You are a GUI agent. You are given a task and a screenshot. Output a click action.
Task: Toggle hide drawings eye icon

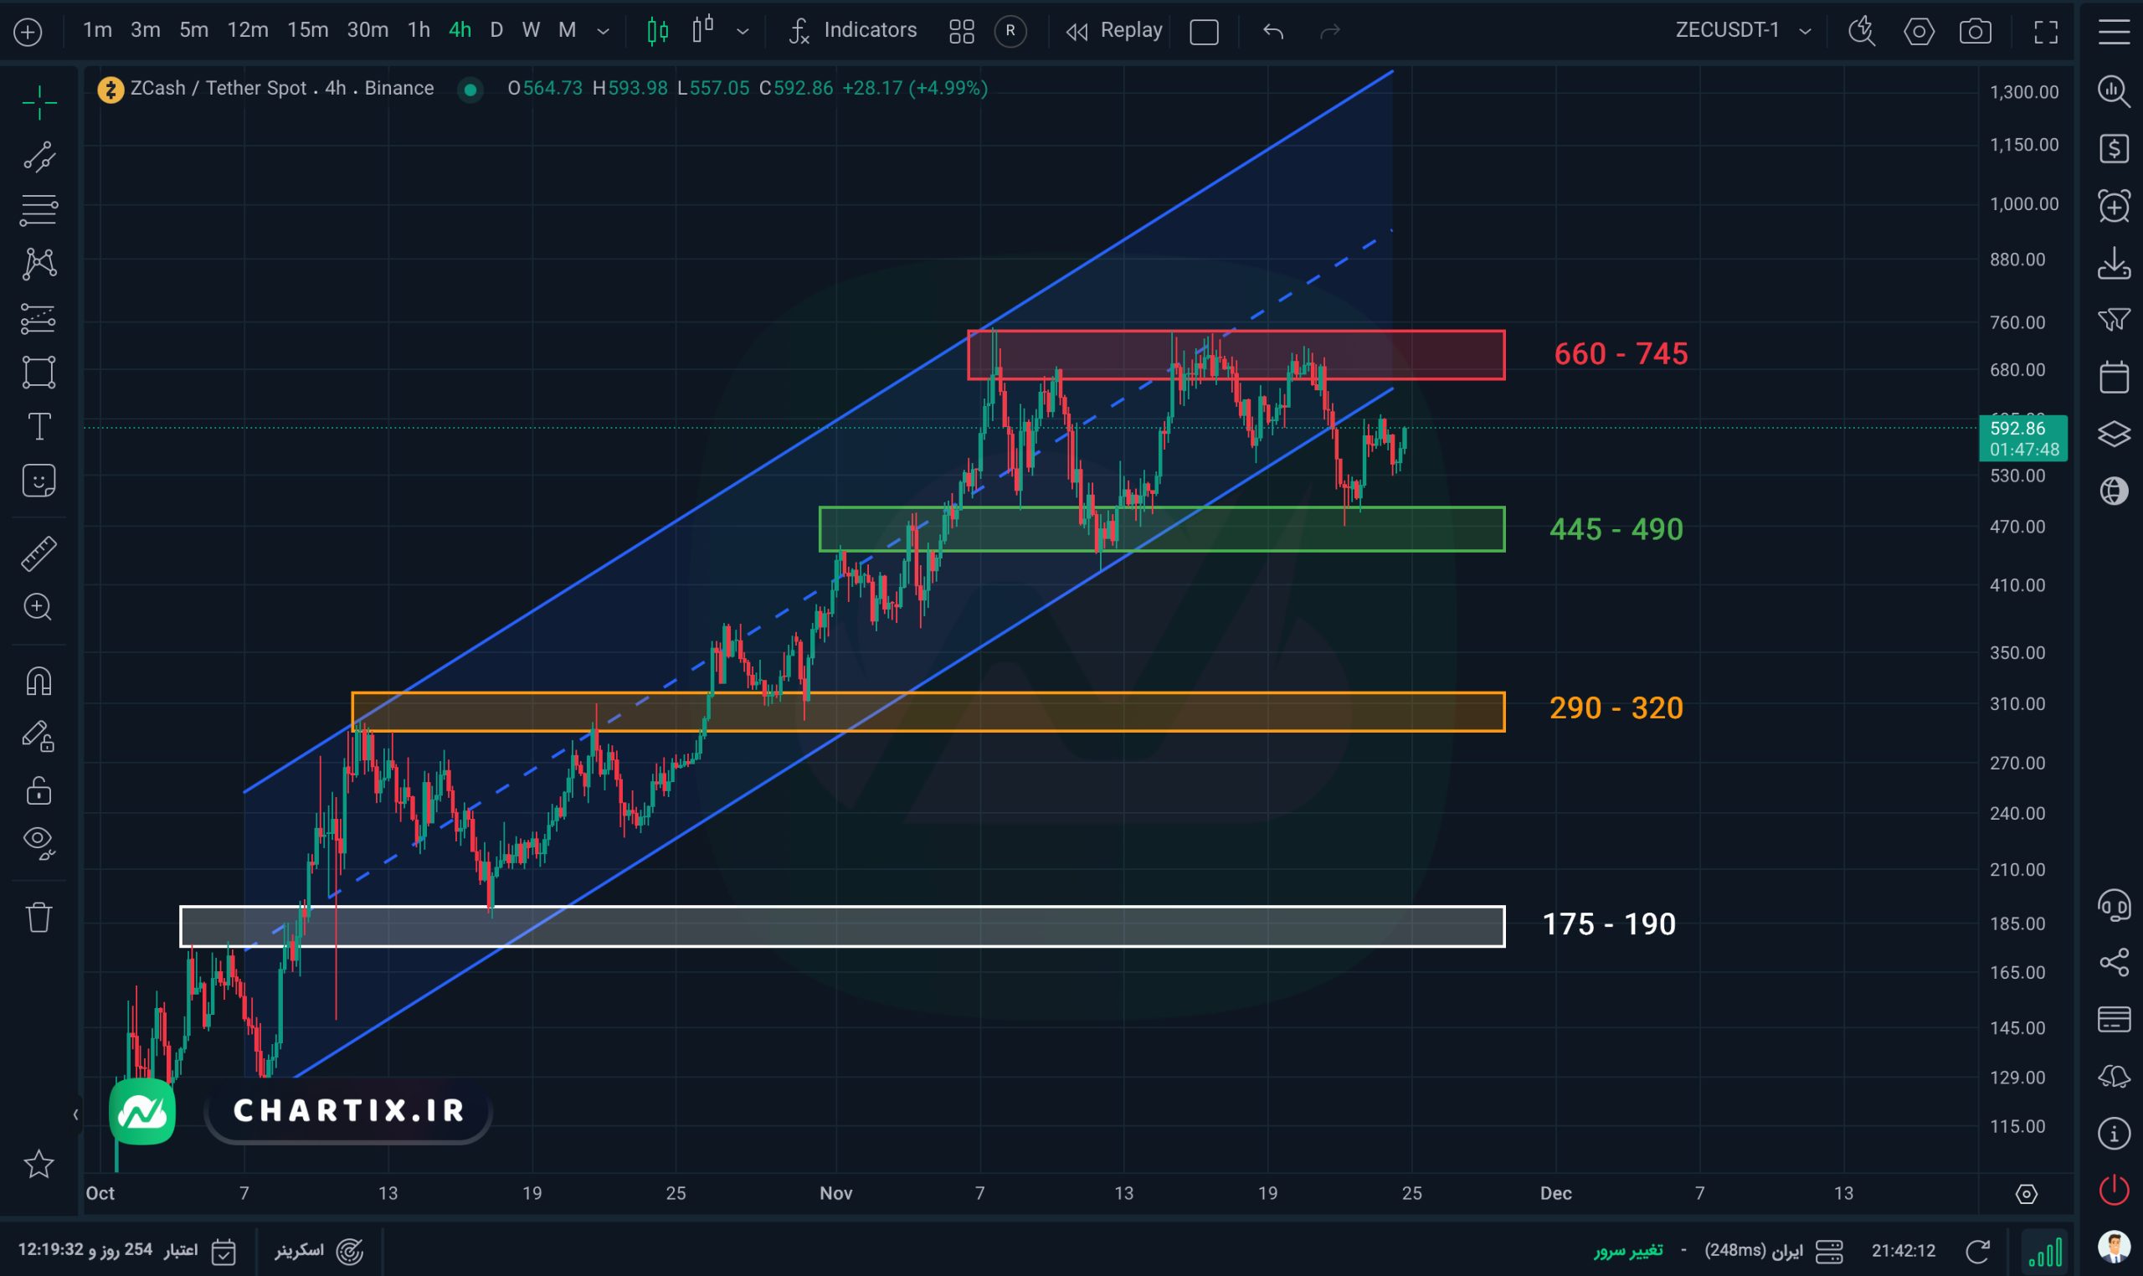pyautogui.click(x=39, y=841)
